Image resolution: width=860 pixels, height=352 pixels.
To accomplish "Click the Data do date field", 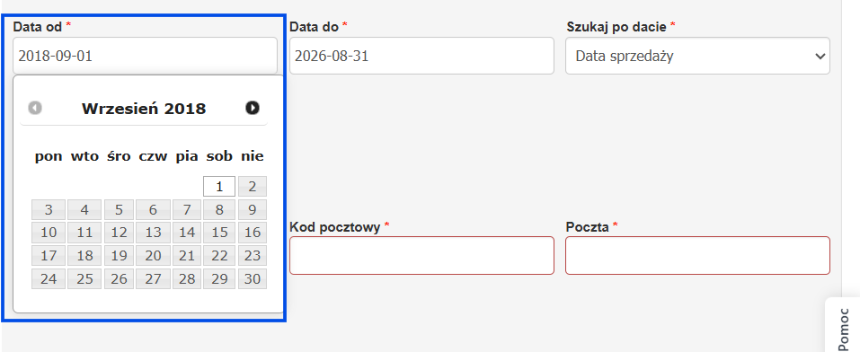I will 421,56.
